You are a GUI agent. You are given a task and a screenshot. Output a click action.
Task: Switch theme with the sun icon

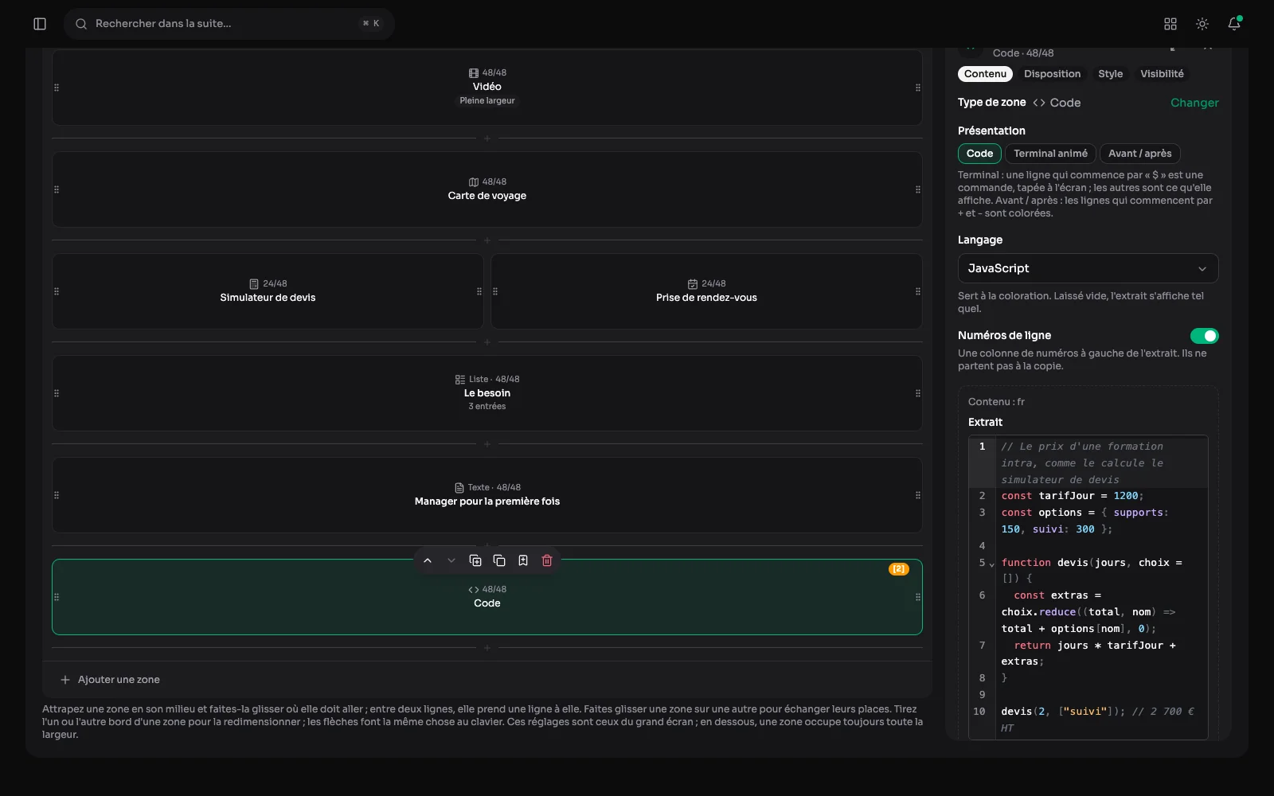[1202, 24]
